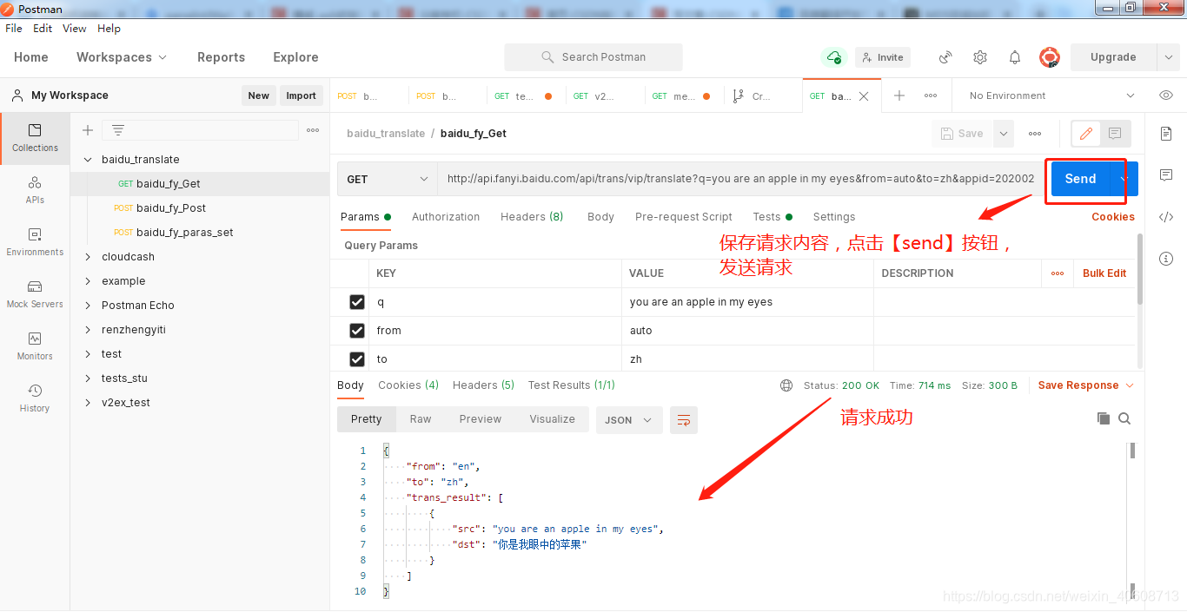Open the comments icon in right sidebar

(1166, 175)
